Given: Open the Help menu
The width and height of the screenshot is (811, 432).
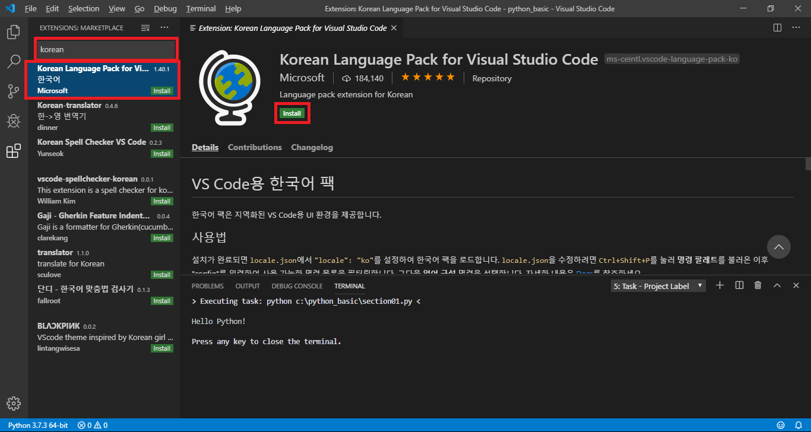Looking at the screenshot, I should tap(233, 9).
